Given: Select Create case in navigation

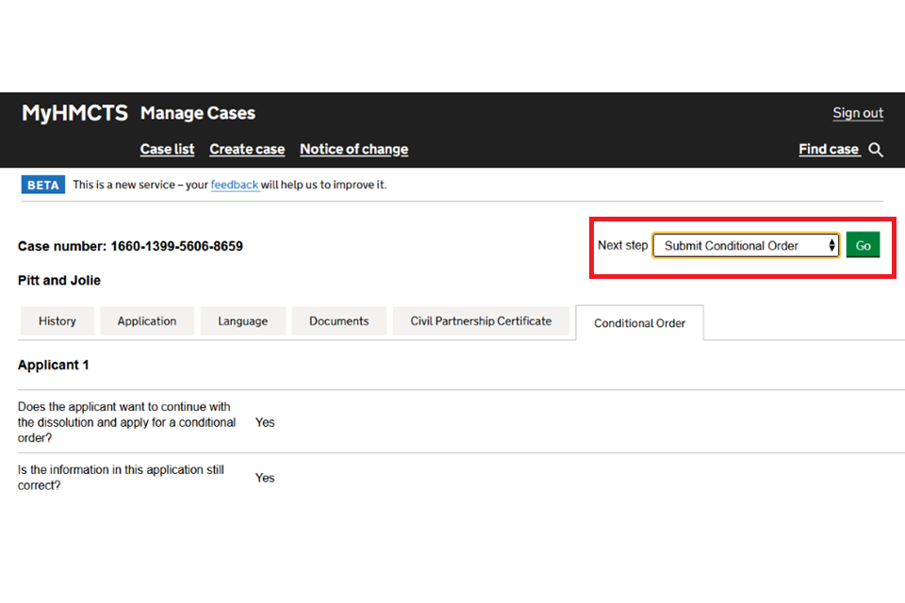Looking at the screenshot, I should pos(247,149).
